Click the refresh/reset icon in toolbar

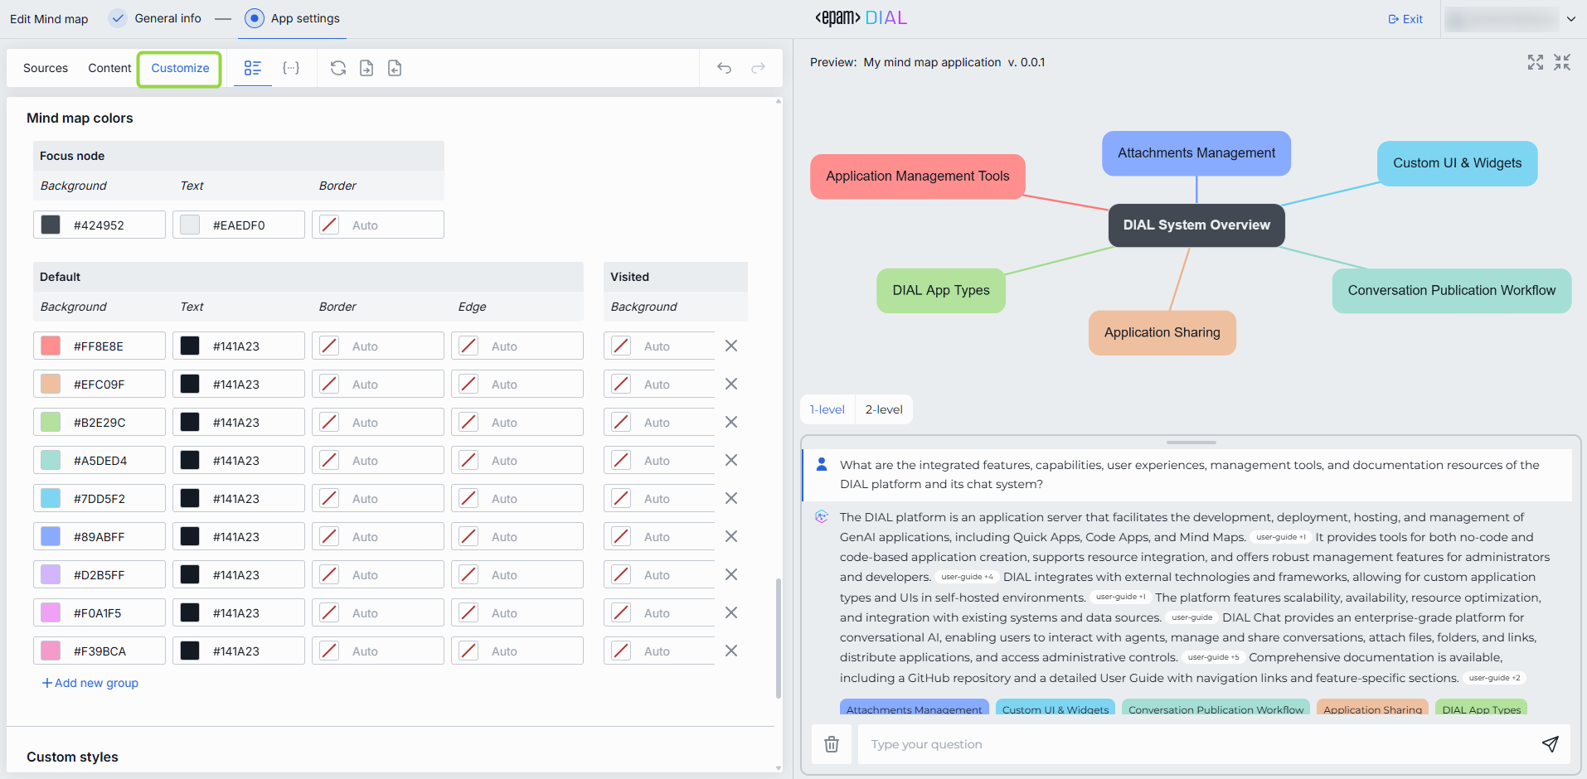pyautogui.click(x=338, y=68)
